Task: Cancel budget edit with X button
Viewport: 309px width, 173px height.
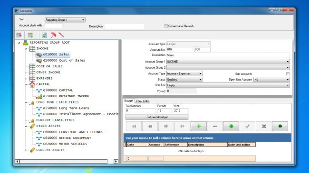Action: click(264, 126)
